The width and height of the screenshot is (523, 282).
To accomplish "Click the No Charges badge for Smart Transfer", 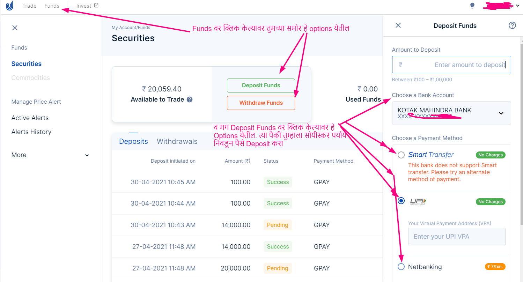I will 491,155.
